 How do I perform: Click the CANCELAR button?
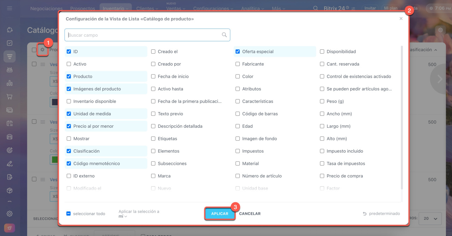pos(250,214)
